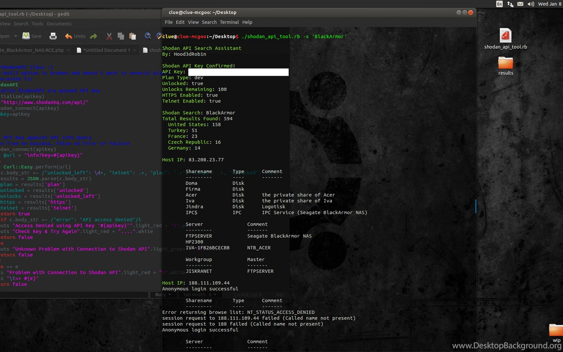
Task: Open the gedit Search menu
Action: (x=21, y=24)
